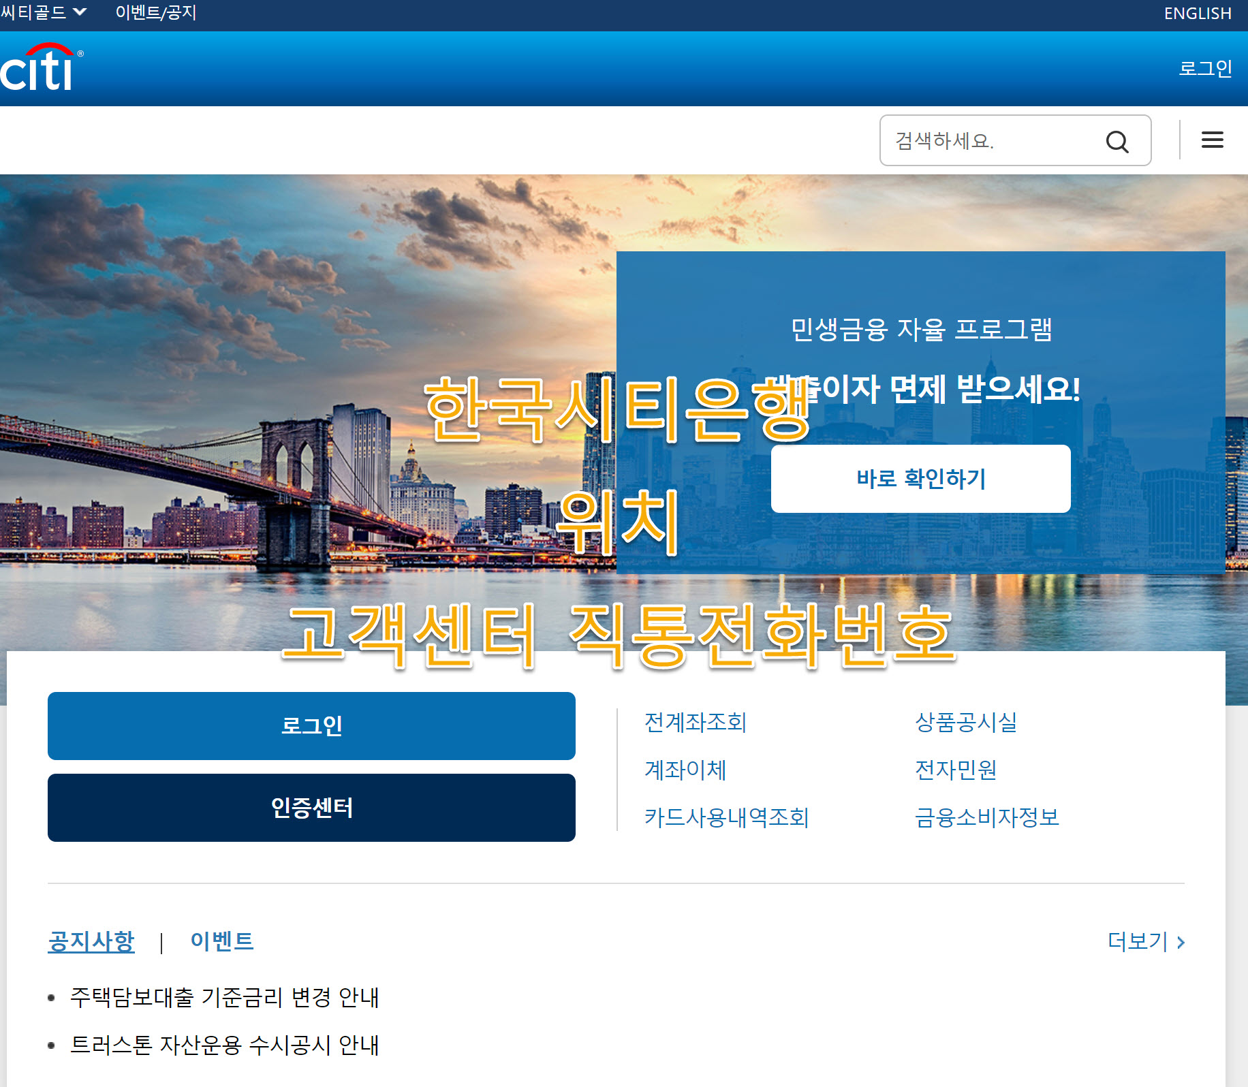Open 전계좌조회 link
Viewport: 1248px width, 1087px height.
pyautogui.click(x=695, y=723)
